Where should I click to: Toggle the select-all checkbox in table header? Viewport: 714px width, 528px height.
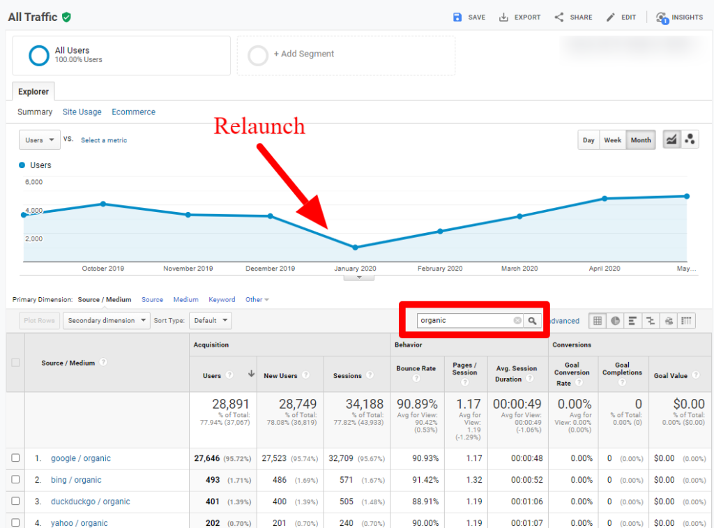(x=15, y=363)
